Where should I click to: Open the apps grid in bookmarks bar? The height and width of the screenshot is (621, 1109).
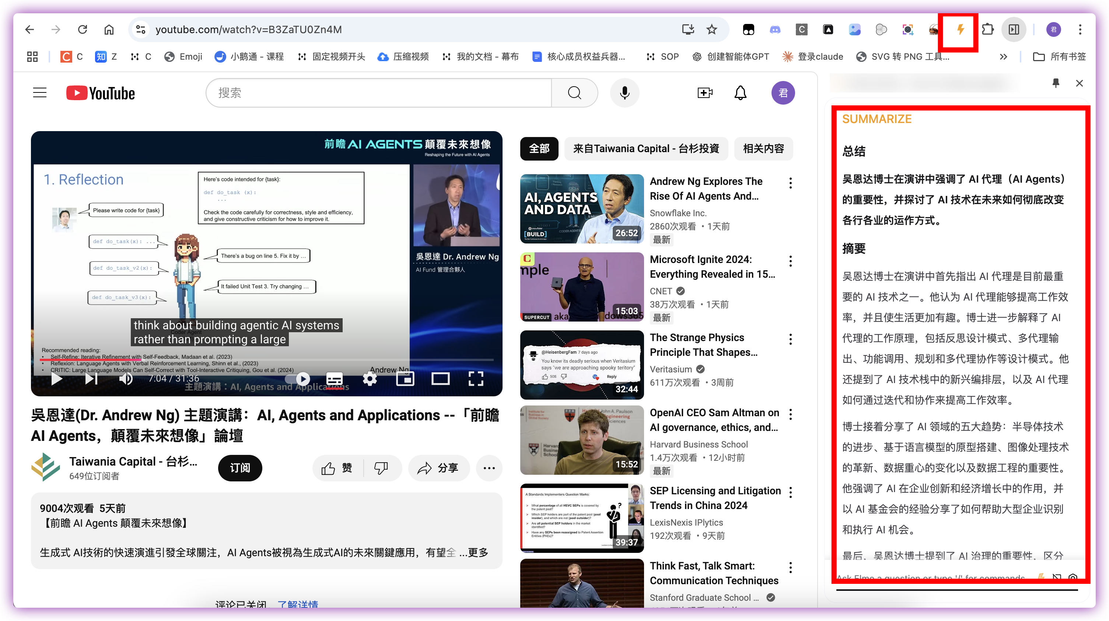pos(32,56)
